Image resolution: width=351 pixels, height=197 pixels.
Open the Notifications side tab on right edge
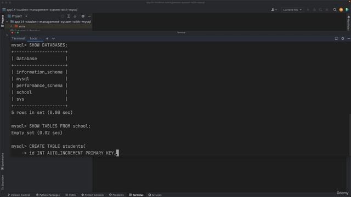349,23
